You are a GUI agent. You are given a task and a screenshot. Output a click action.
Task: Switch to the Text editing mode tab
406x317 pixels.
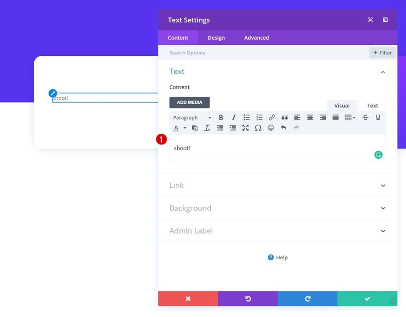tap(372, 105)
